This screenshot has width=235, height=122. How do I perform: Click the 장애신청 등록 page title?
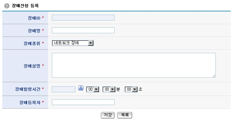point(25,6)
